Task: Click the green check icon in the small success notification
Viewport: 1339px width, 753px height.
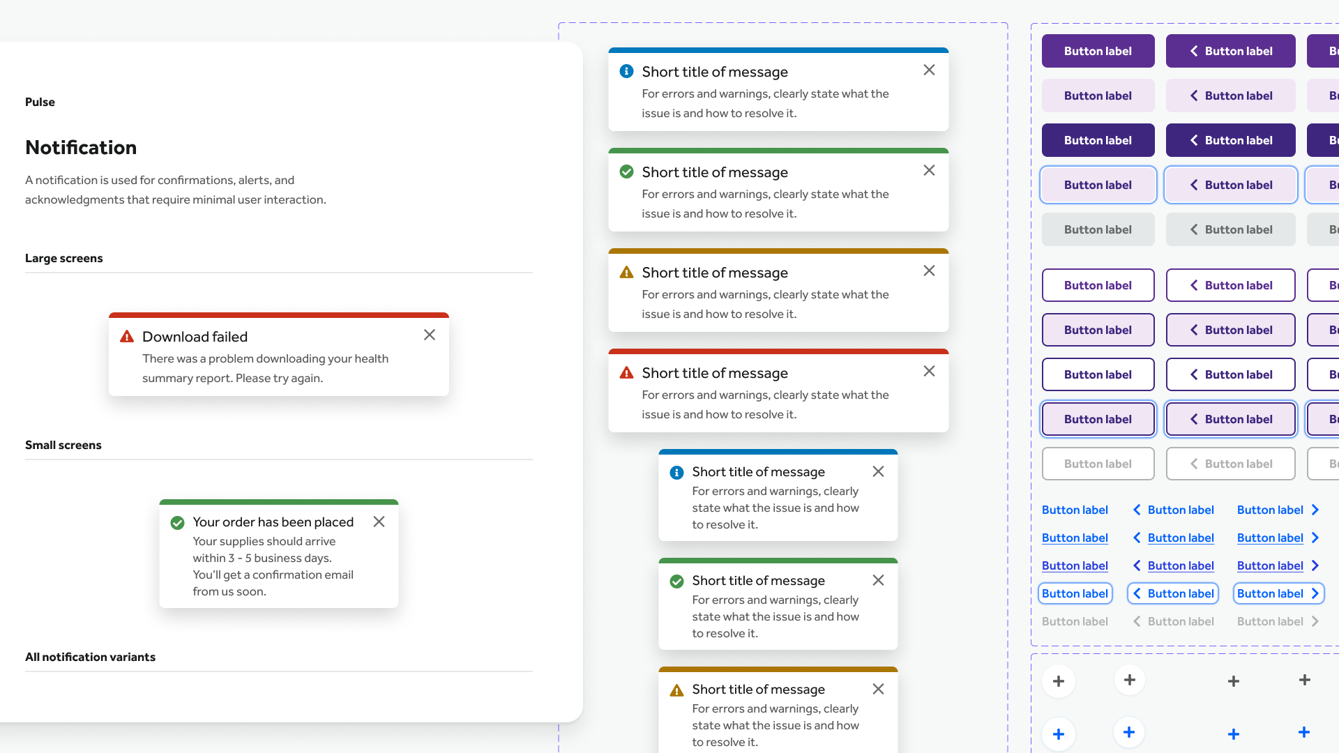Action: coord(677,581)
